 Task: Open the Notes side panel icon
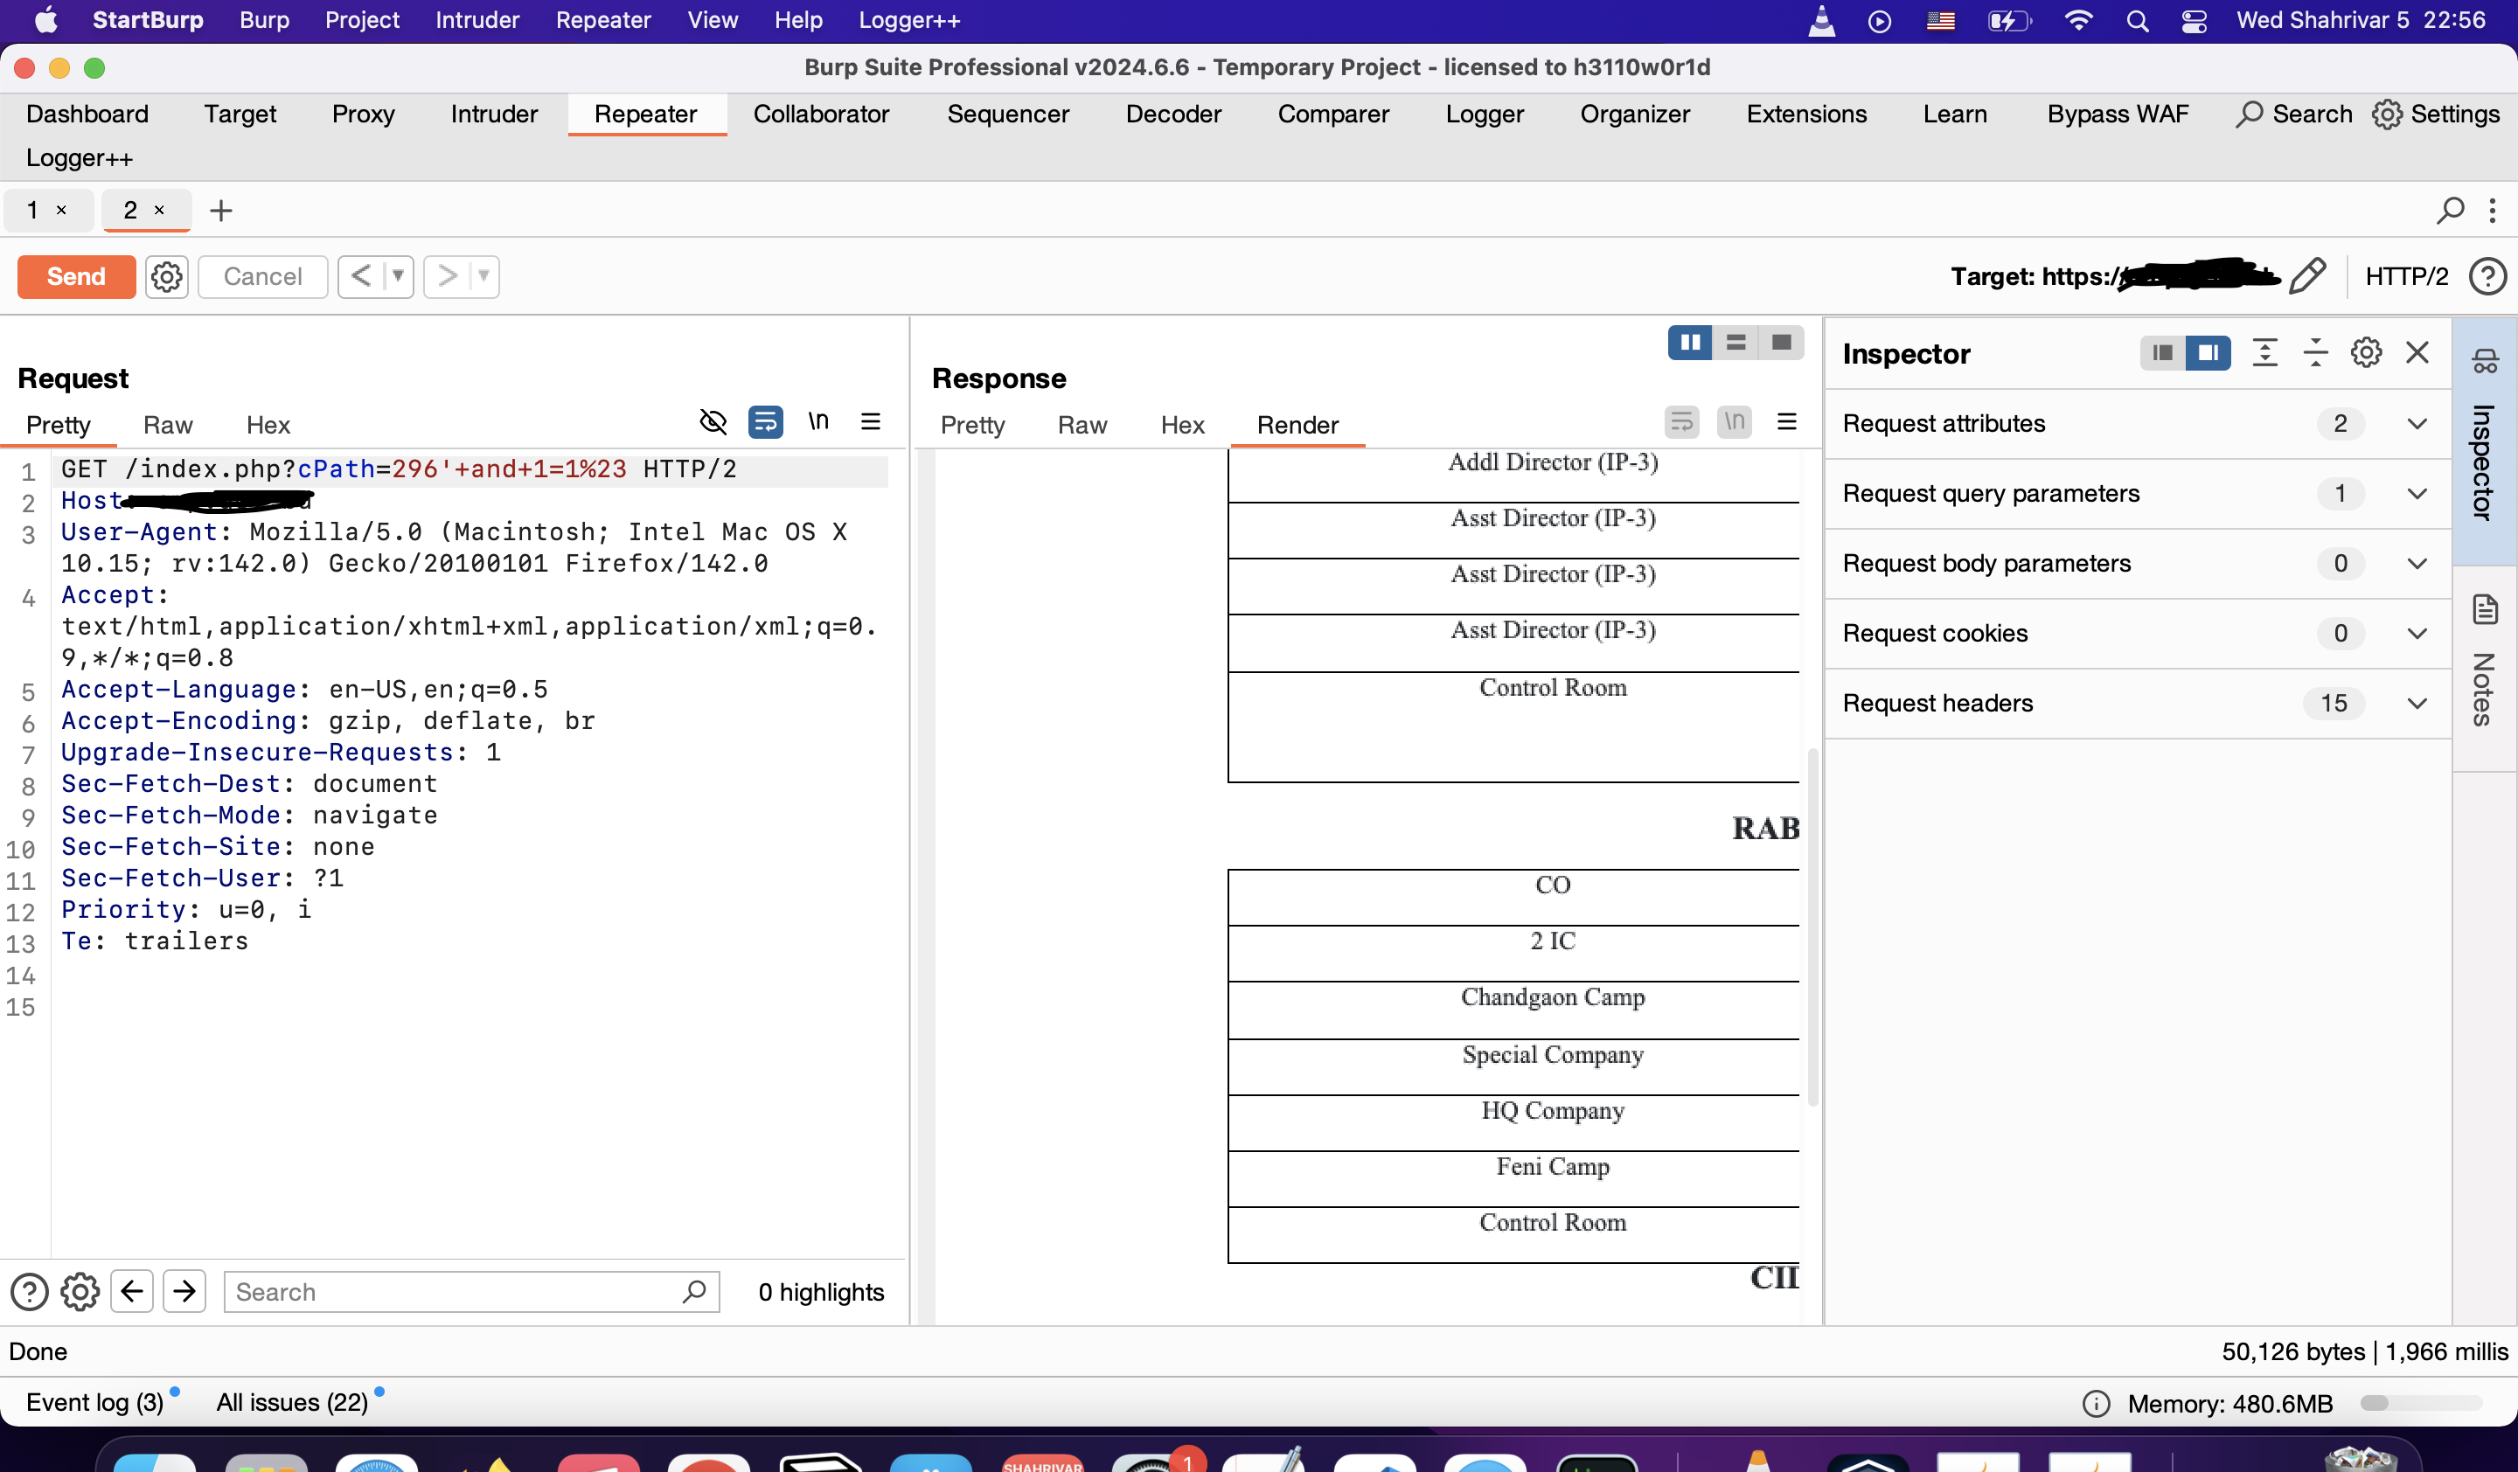(2485, 609)
